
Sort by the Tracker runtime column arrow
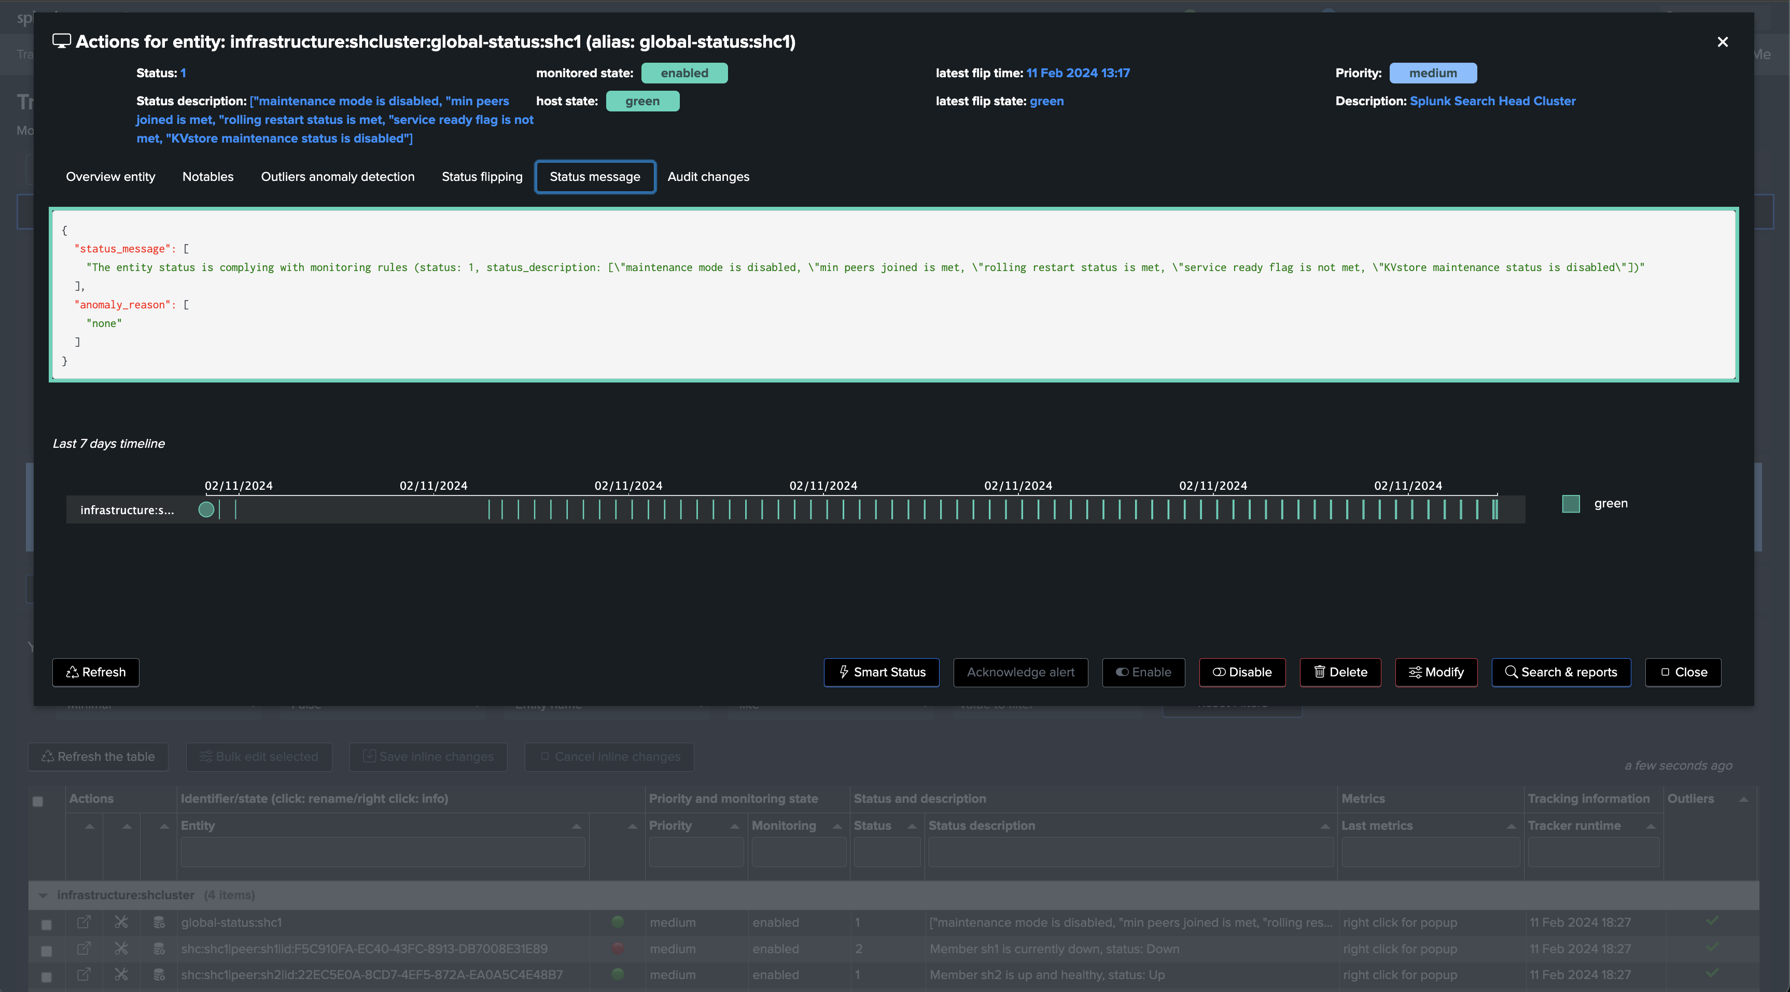click(x=1651, y=826)
